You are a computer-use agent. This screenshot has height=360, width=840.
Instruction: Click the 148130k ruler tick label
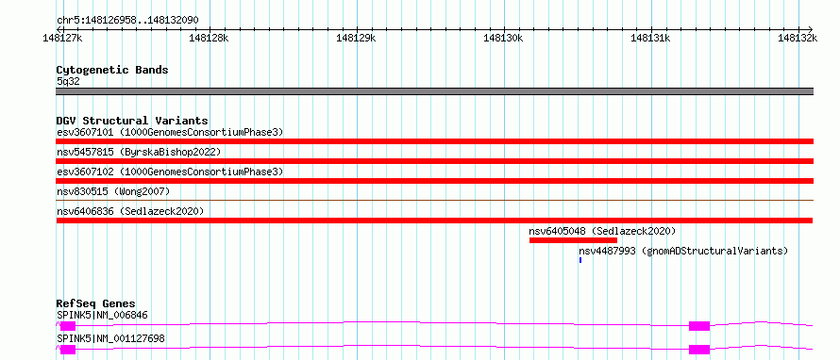click(504, 38)
